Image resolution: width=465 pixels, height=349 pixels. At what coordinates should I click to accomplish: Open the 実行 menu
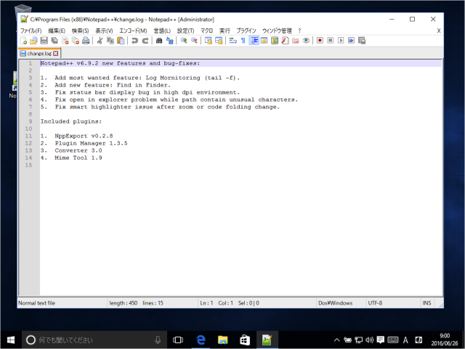225,31
